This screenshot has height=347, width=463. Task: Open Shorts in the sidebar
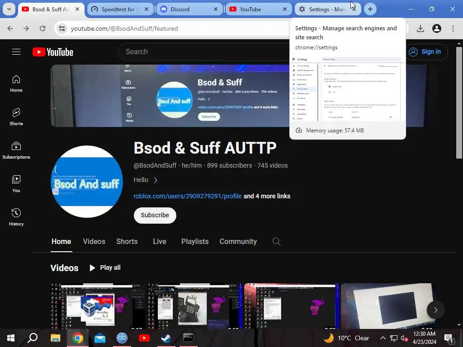(16, 117)
